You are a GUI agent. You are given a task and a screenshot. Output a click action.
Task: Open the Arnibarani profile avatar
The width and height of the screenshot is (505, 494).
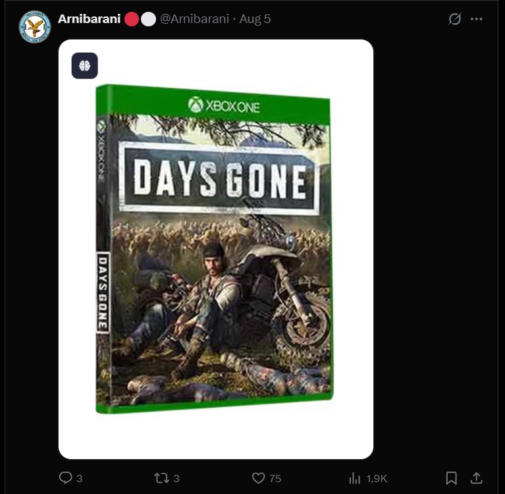point(35,27)
